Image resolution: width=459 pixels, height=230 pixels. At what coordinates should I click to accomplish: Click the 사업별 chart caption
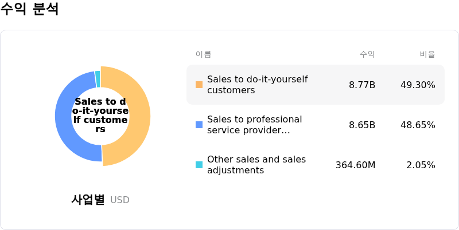pos(88,200)
